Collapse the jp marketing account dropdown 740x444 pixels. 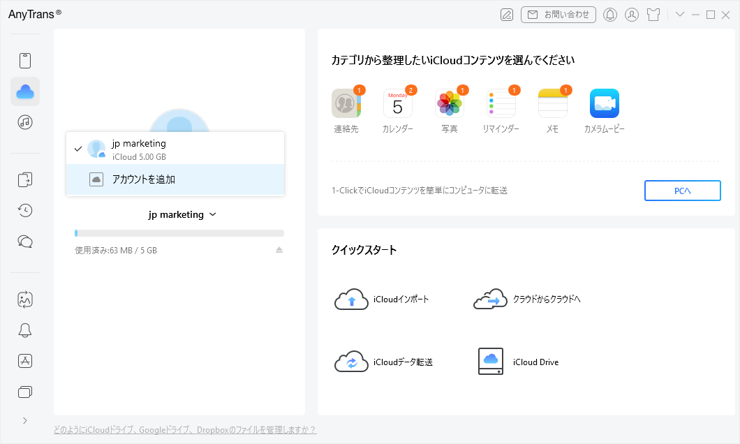point(182,215)
